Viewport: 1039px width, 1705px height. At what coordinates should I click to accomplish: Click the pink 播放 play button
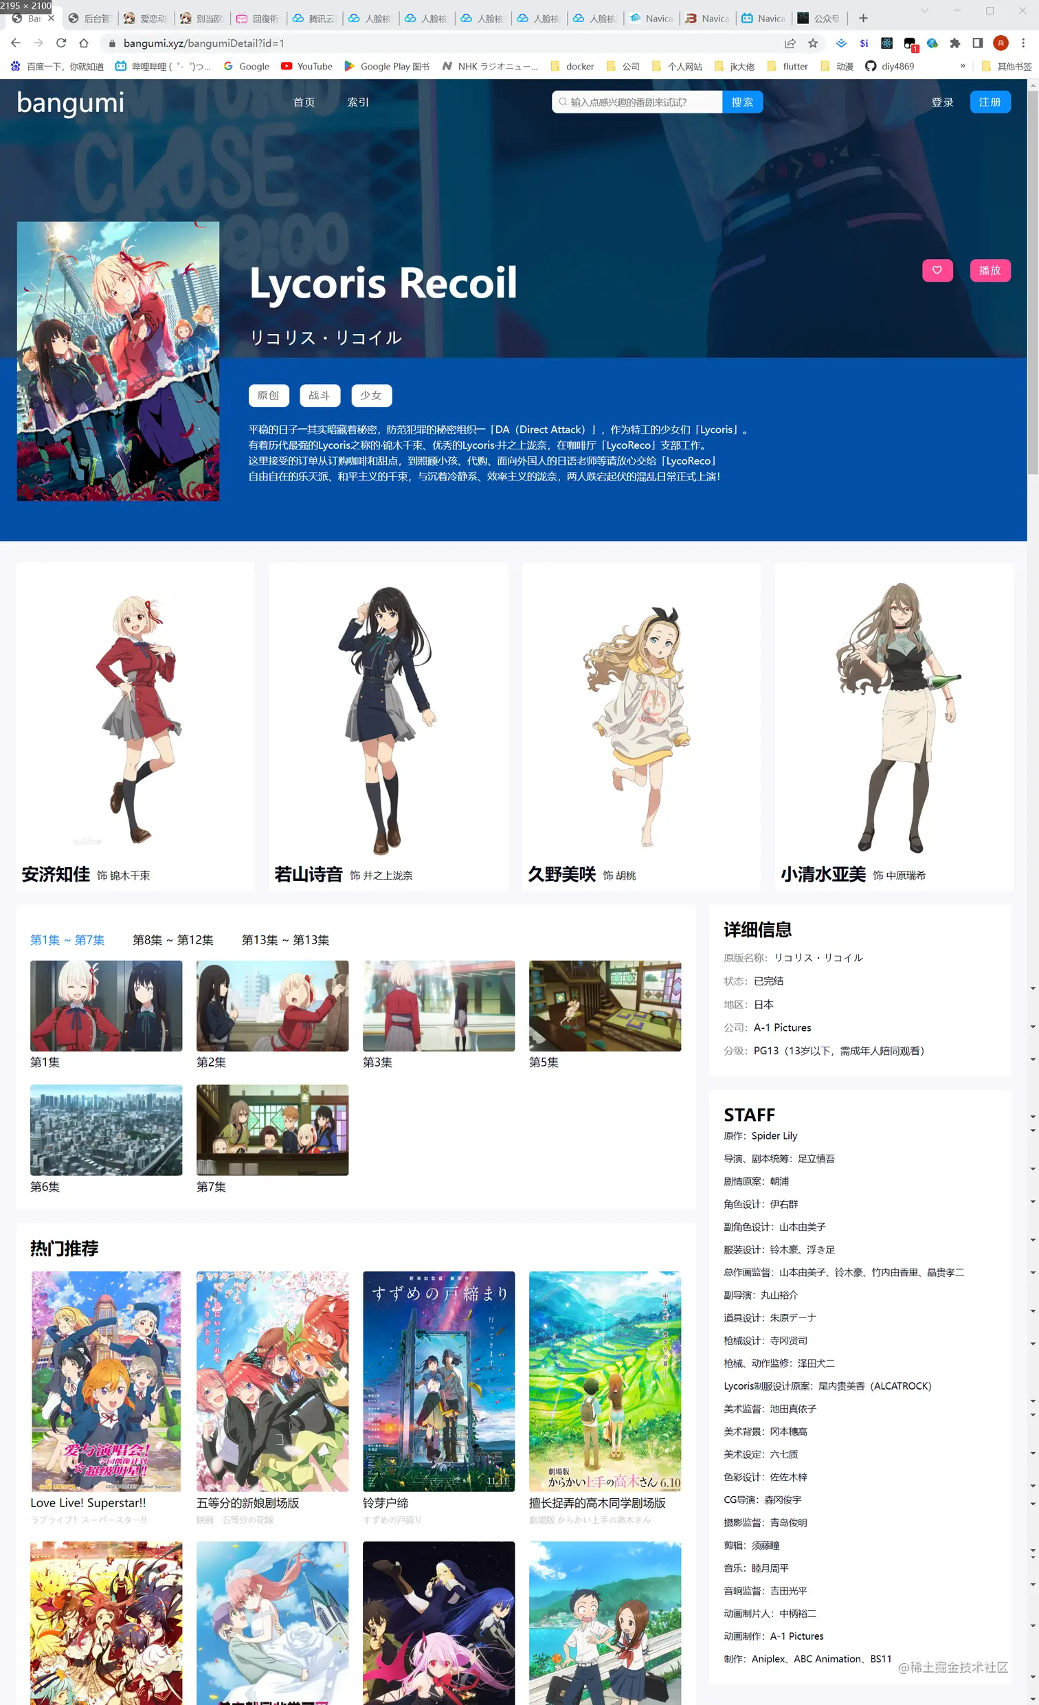click(990, 270)
